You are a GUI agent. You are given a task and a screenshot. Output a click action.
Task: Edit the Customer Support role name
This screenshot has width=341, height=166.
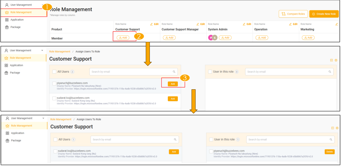pyautogui.click(x=155, y=24)
